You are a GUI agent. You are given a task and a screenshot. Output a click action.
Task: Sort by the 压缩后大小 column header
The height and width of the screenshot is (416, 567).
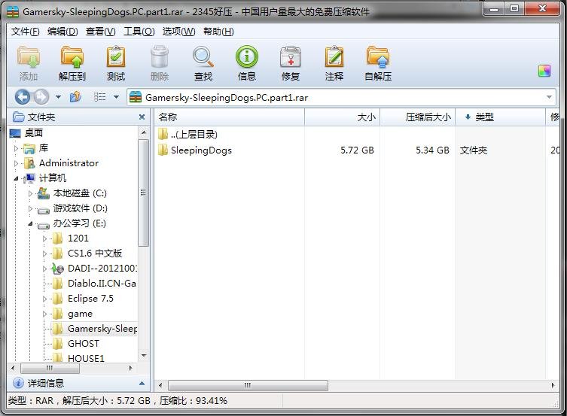click(x=417, y=117)
